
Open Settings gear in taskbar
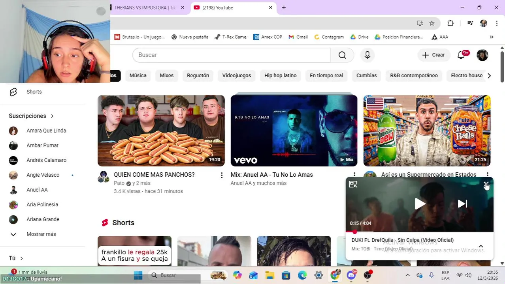(318, 275)
